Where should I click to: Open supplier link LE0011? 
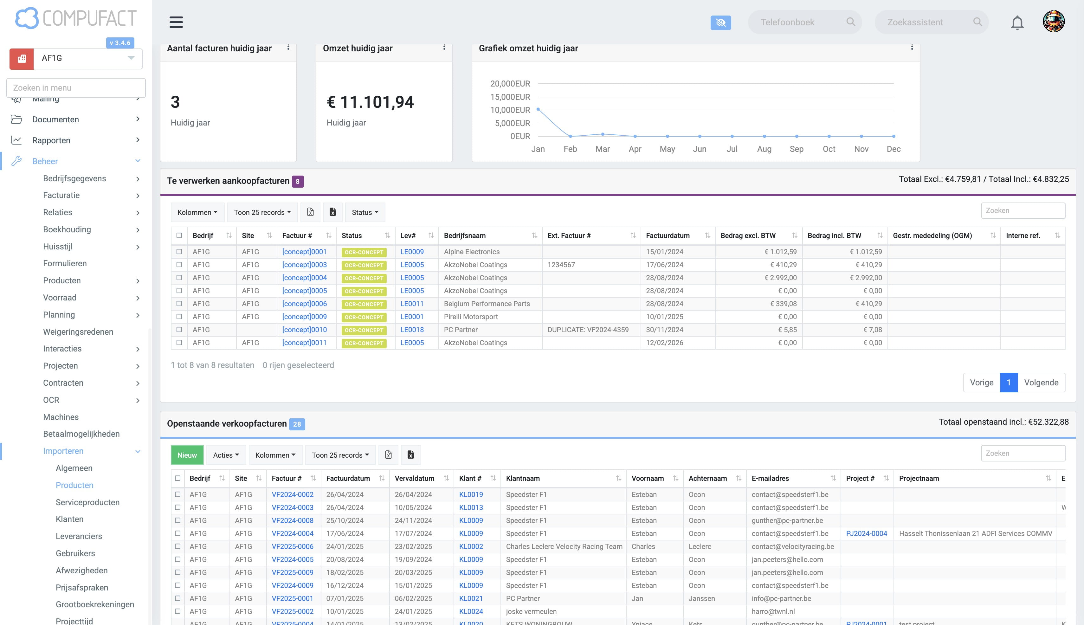click(412, 304)
